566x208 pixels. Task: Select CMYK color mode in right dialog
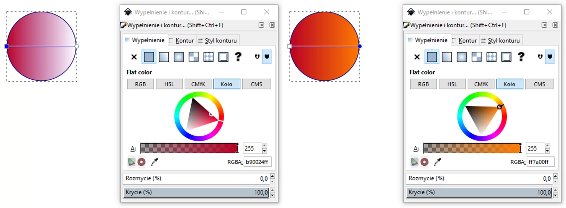(x=481, y=84)
